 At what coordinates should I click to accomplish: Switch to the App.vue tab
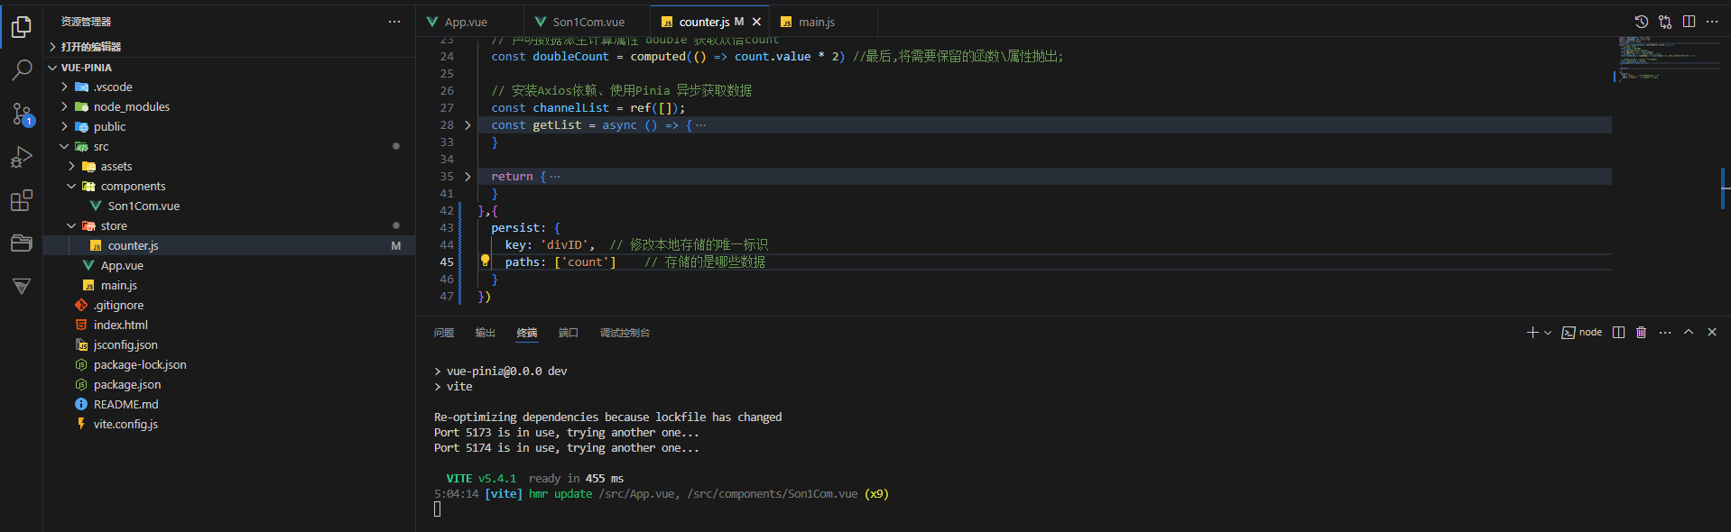pyautogui.click(x=469, y=22)
